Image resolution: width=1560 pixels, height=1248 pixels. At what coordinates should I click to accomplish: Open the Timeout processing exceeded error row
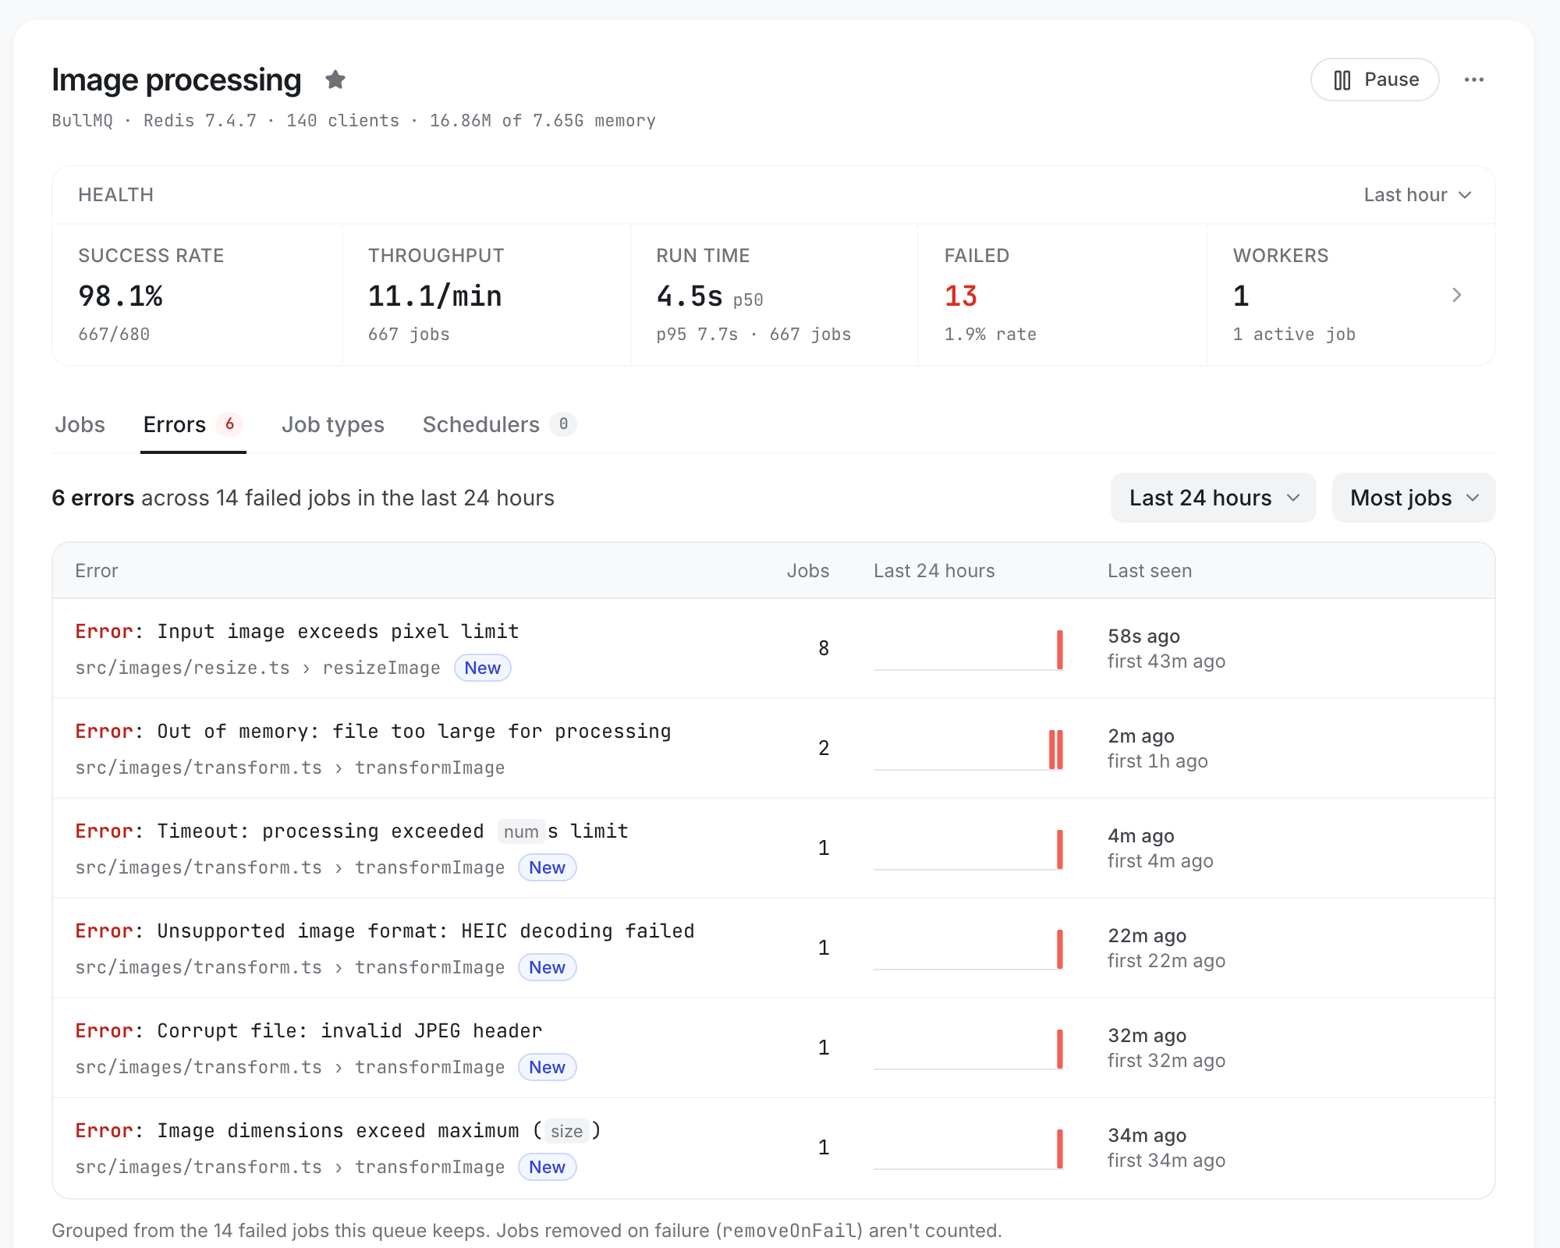pos(773,848)
